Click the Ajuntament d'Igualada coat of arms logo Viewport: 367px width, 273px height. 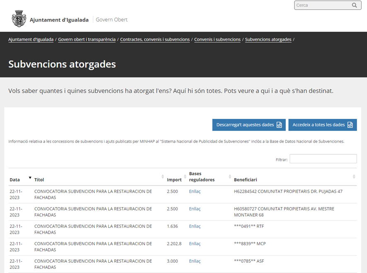pos(19,19)
